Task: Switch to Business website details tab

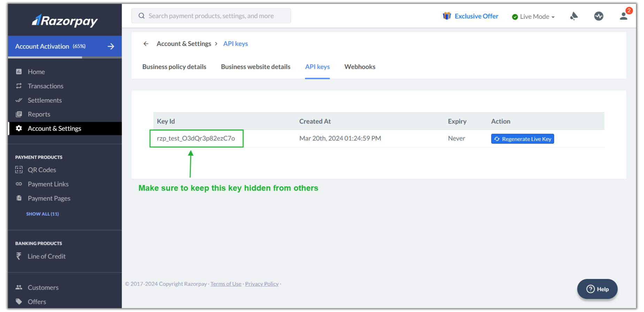Action: [255, 67]
